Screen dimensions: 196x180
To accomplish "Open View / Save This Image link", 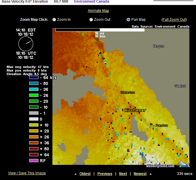I will (x=27, y=173).
